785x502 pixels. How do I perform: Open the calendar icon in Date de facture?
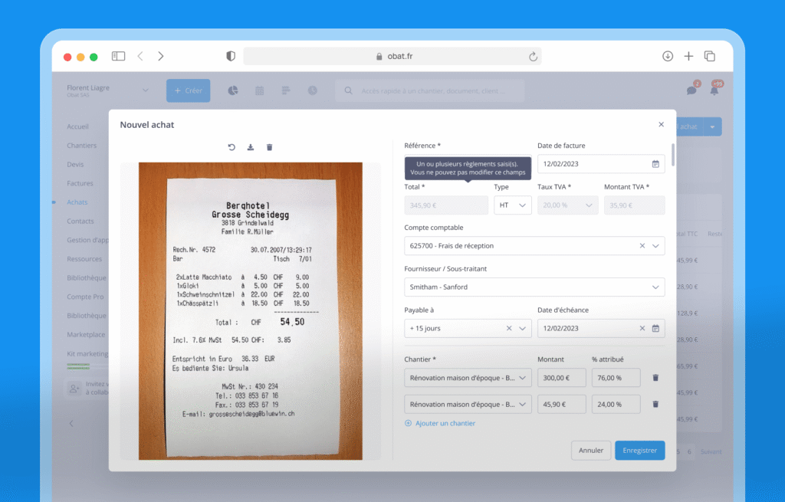(x=655, y=164)
